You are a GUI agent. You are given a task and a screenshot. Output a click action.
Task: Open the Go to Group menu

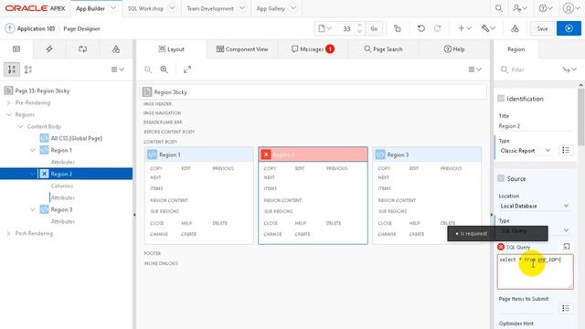(569, 69)
